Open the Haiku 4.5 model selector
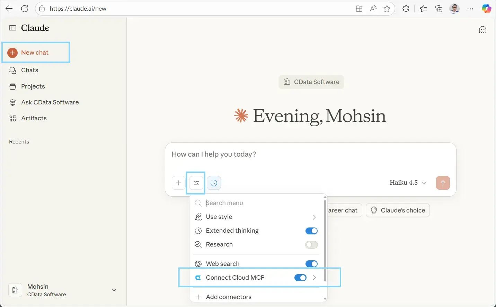This screenshot has width=496, height=307. (x=408, y=183)
